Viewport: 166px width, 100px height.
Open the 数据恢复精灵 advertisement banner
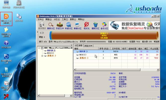tap(134, 26)
